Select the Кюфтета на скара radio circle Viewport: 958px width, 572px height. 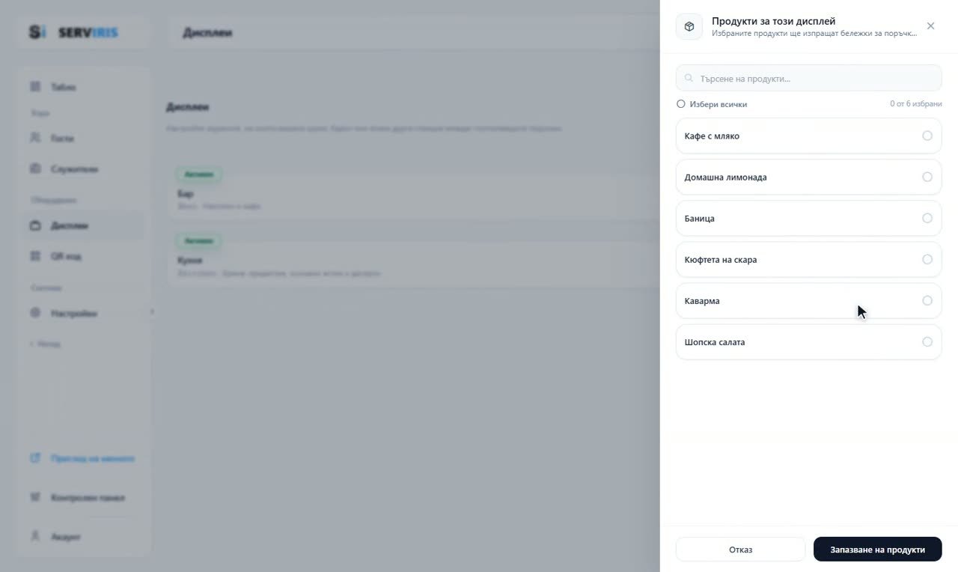click(x=927, y=259)
